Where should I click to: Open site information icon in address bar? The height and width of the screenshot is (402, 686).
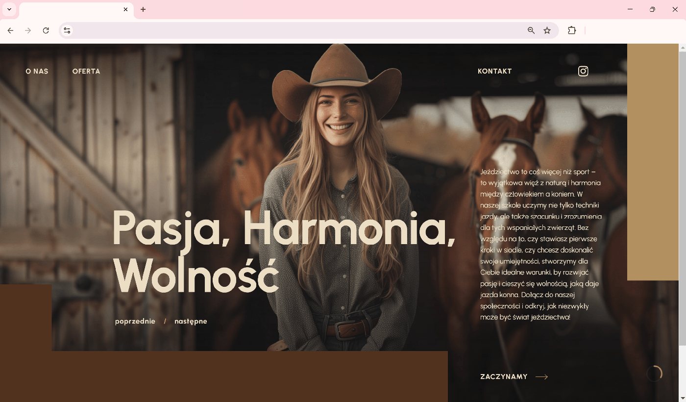click(x=67, y=30)
